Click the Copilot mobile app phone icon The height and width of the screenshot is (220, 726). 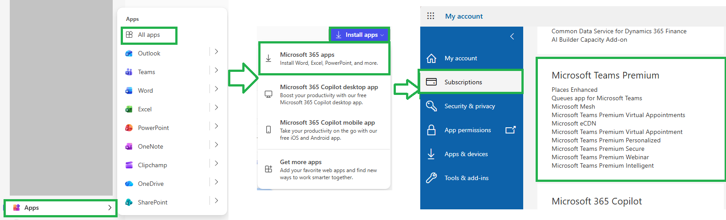tap(268, 130)
